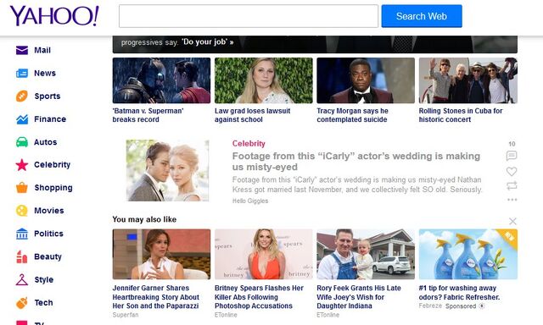Go to Shopping section label
The height and width of the screenshot is (325, 543).
point(53,188)
